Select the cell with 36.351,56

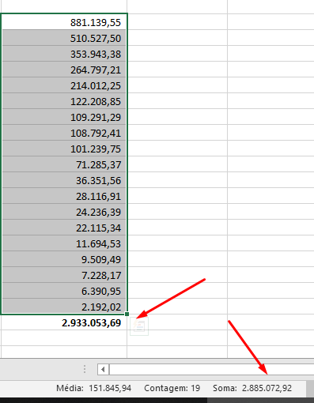point(64,180)
